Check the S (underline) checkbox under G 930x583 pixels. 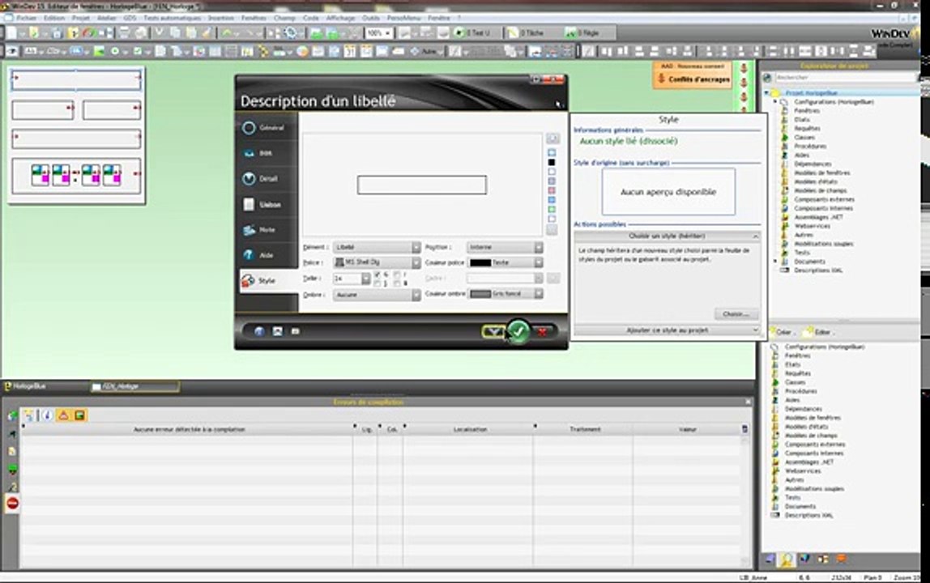tap(378, 283)
